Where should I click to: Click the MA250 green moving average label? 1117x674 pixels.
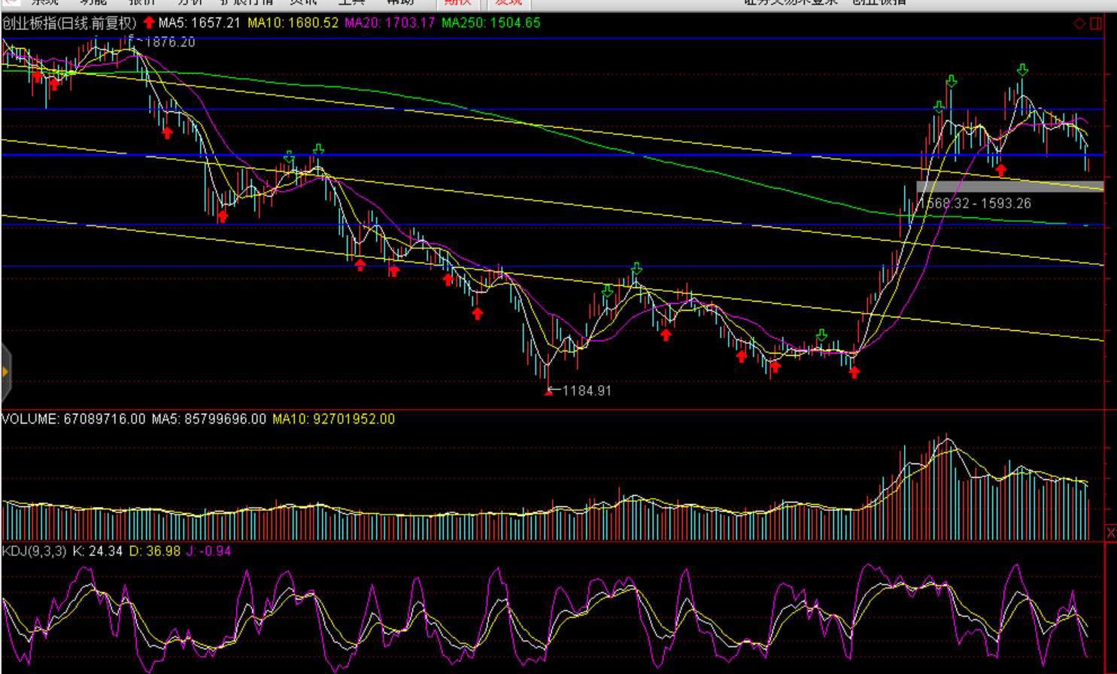[490, 23]
